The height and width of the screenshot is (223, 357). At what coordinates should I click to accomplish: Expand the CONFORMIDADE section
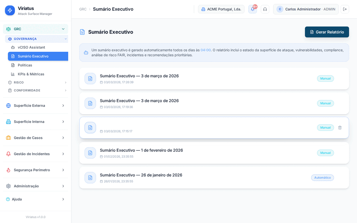(x=36, y=90)
